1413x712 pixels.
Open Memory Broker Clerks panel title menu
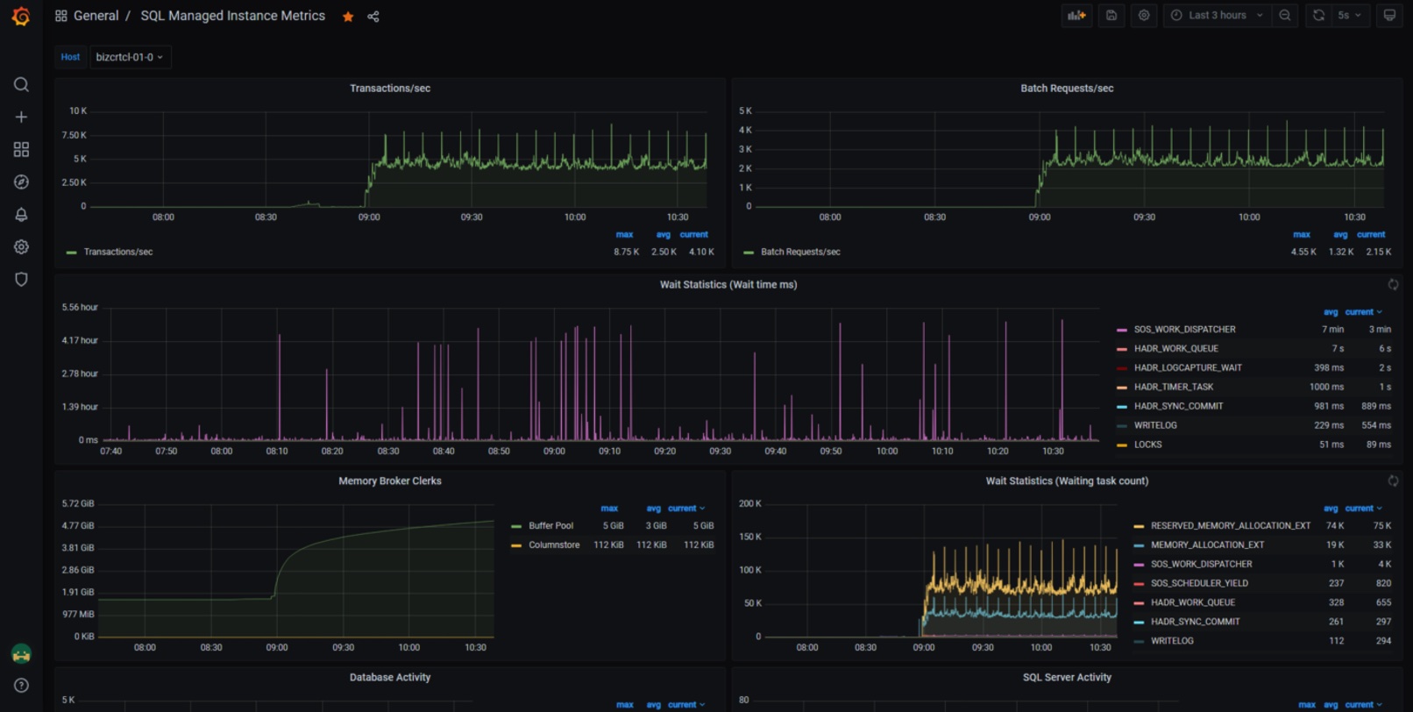coord(390,481)
